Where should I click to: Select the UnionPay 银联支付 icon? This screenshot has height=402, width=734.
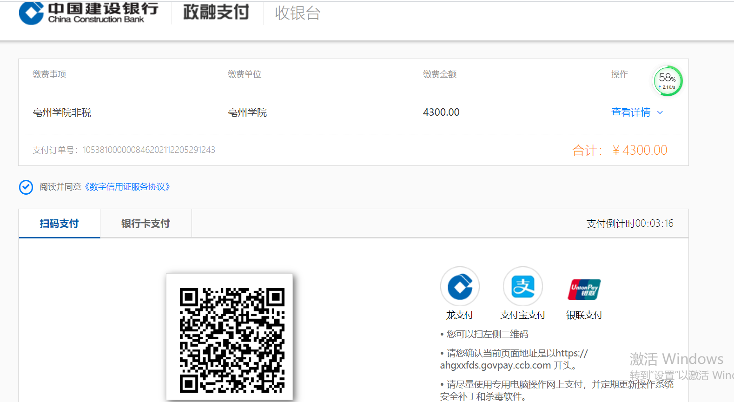click(x=584, y=289)
